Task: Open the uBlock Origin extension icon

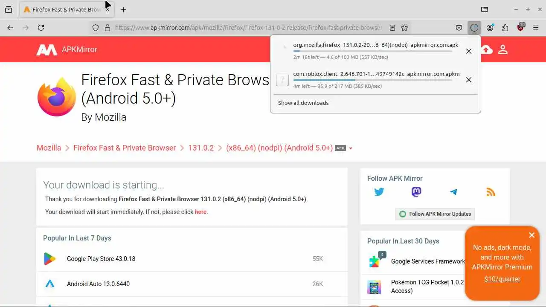Action: coord(521,27)
